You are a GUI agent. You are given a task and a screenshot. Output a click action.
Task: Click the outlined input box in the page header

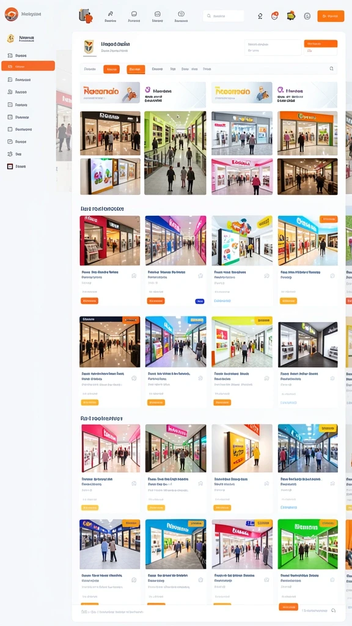(x=273, y=48)
